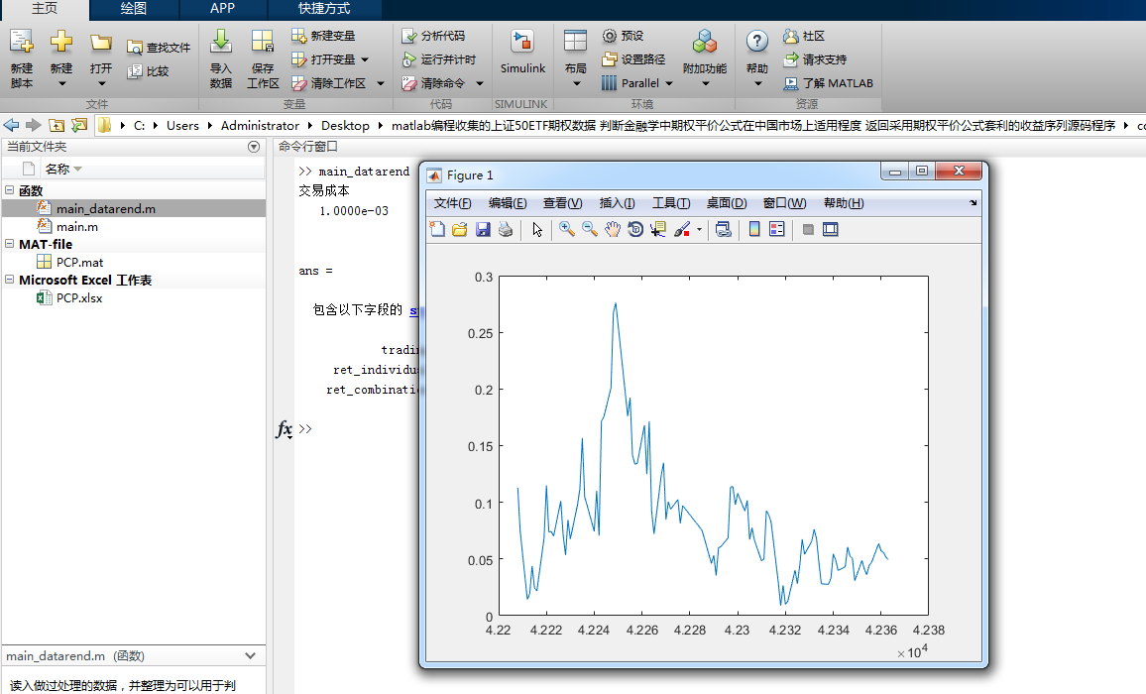Open 社区 community link
Screen dimensions: 1146x694
click(804, 36)
